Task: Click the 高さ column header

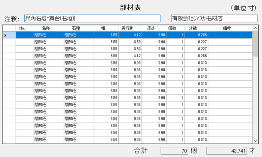Action: pos(154,28)
